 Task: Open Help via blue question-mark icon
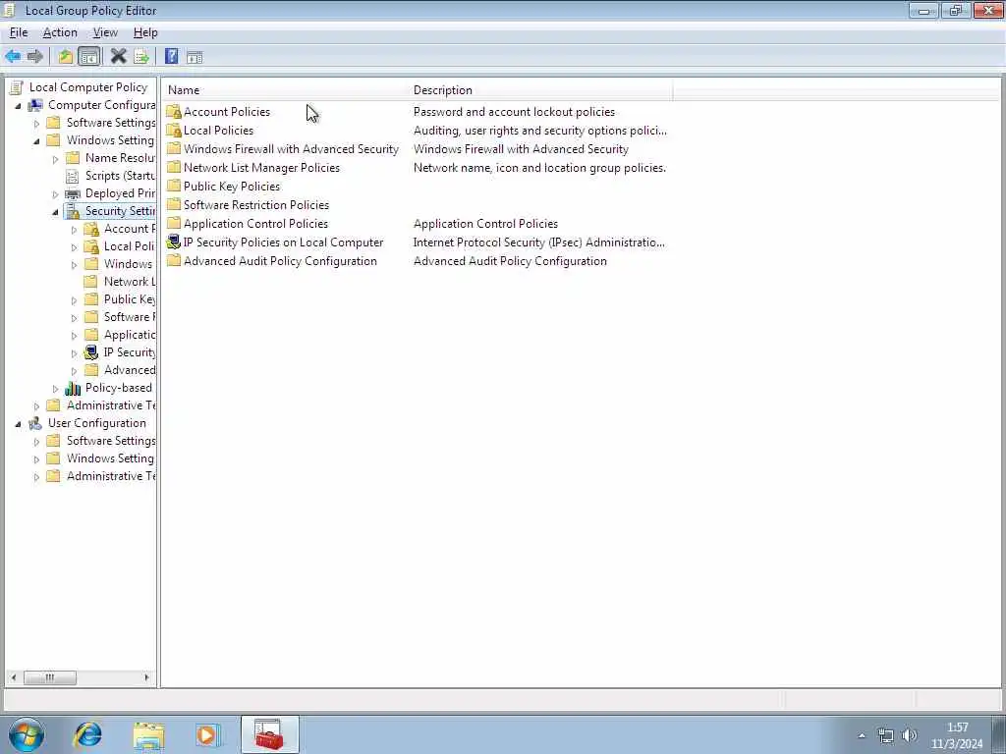[x=171, y=56]
